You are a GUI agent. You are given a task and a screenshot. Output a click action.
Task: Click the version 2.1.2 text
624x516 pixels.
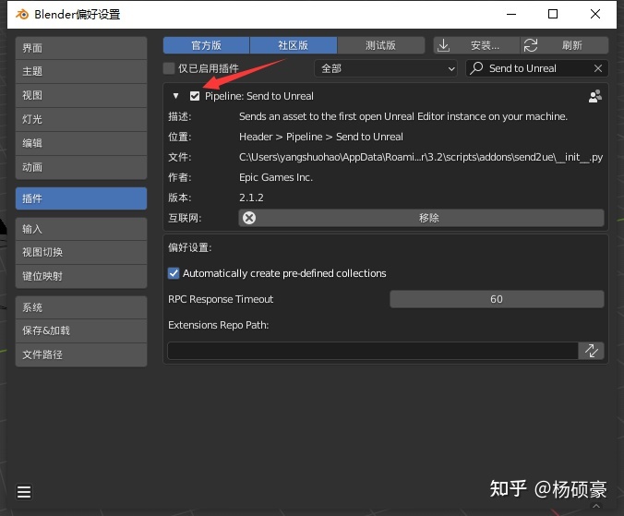(x=251, y=198)
